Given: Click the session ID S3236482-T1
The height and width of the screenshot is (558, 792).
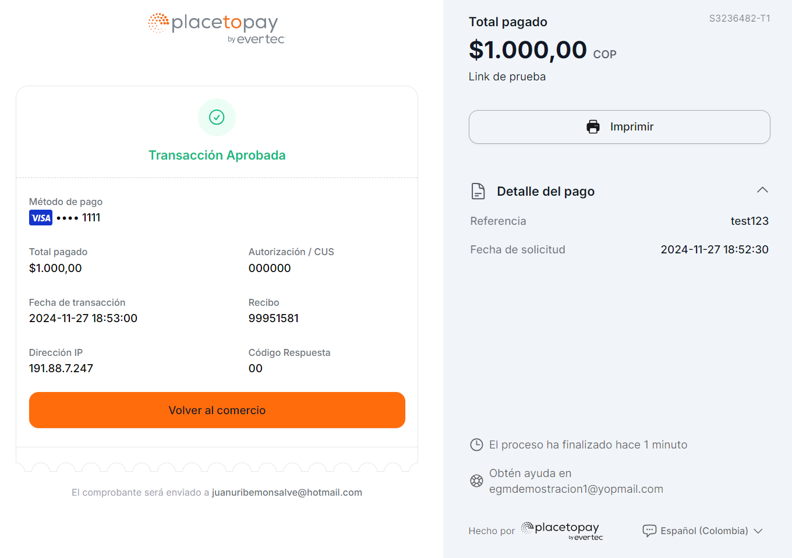Looking at the screenshot, I should pyautogui.click(x=740, y=18).
